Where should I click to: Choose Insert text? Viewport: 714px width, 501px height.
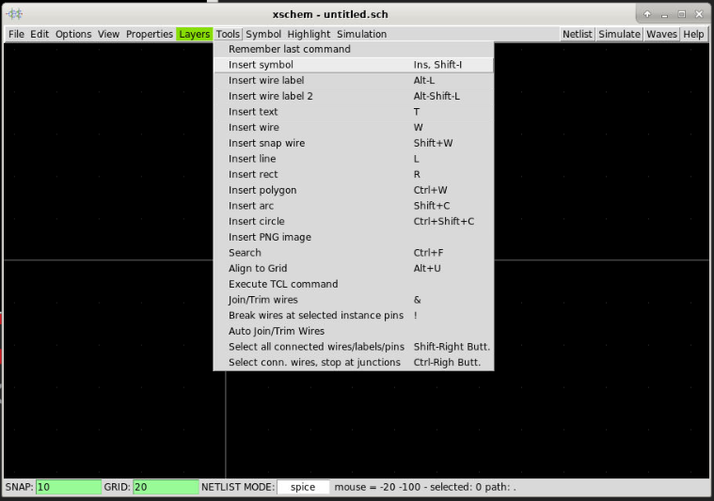[354, 112]
